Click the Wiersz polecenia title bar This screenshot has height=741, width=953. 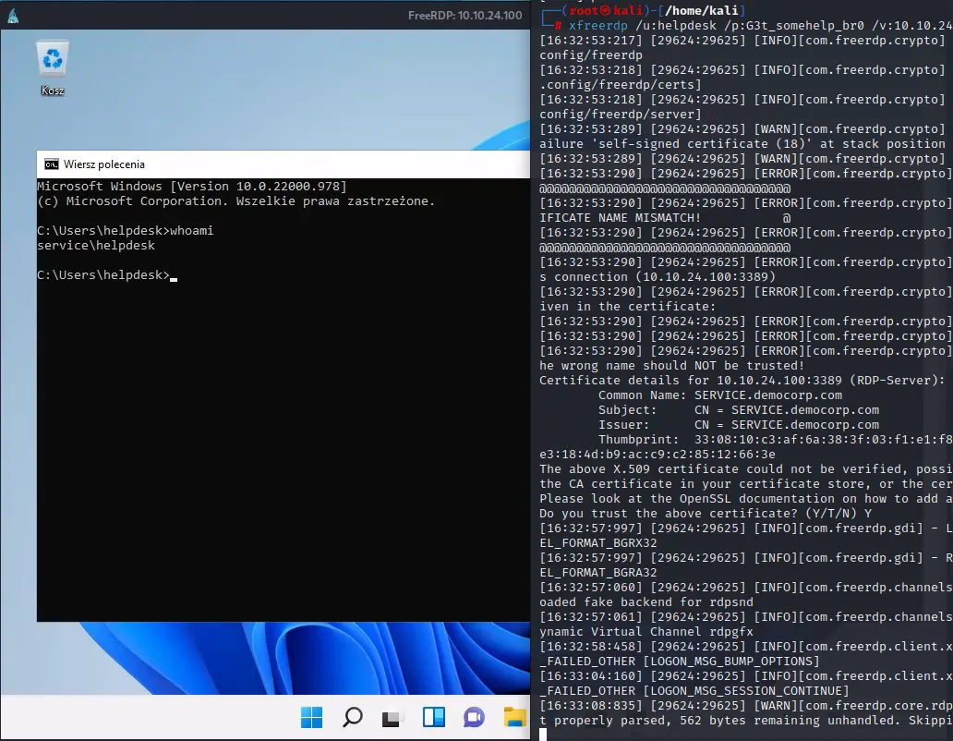pos(277,164)
